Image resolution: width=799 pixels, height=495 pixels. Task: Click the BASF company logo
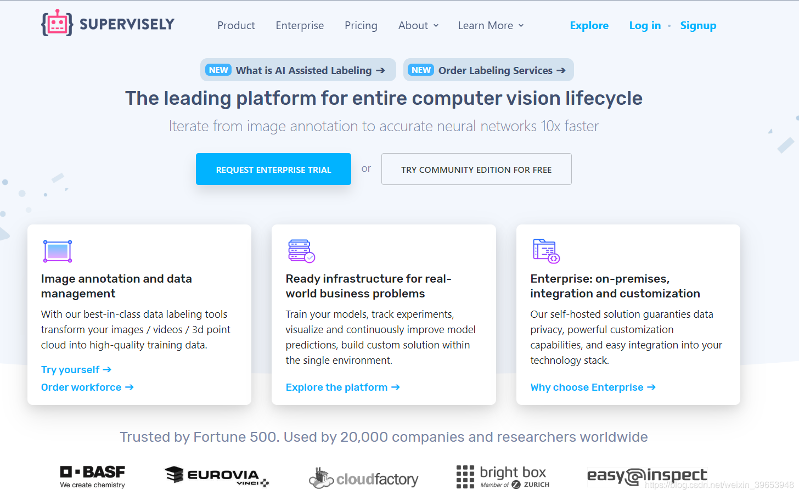pos(93,477)
